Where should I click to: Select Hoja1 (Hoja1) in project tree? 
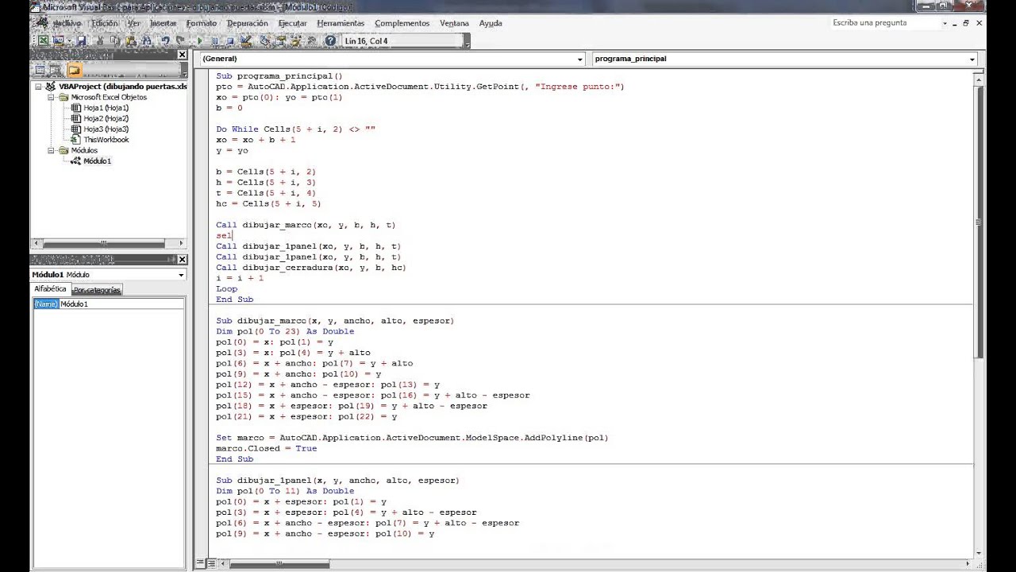click(x=106, y=107)
